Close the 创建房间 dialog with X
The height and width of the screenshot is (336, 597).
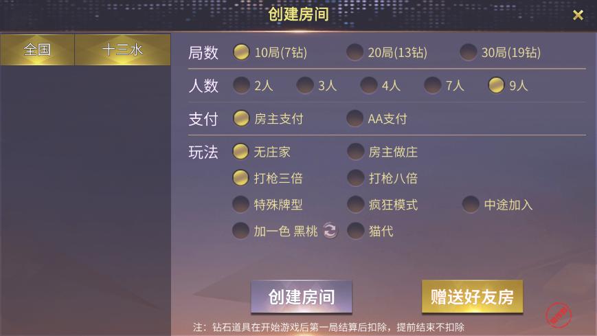point(578,15)
